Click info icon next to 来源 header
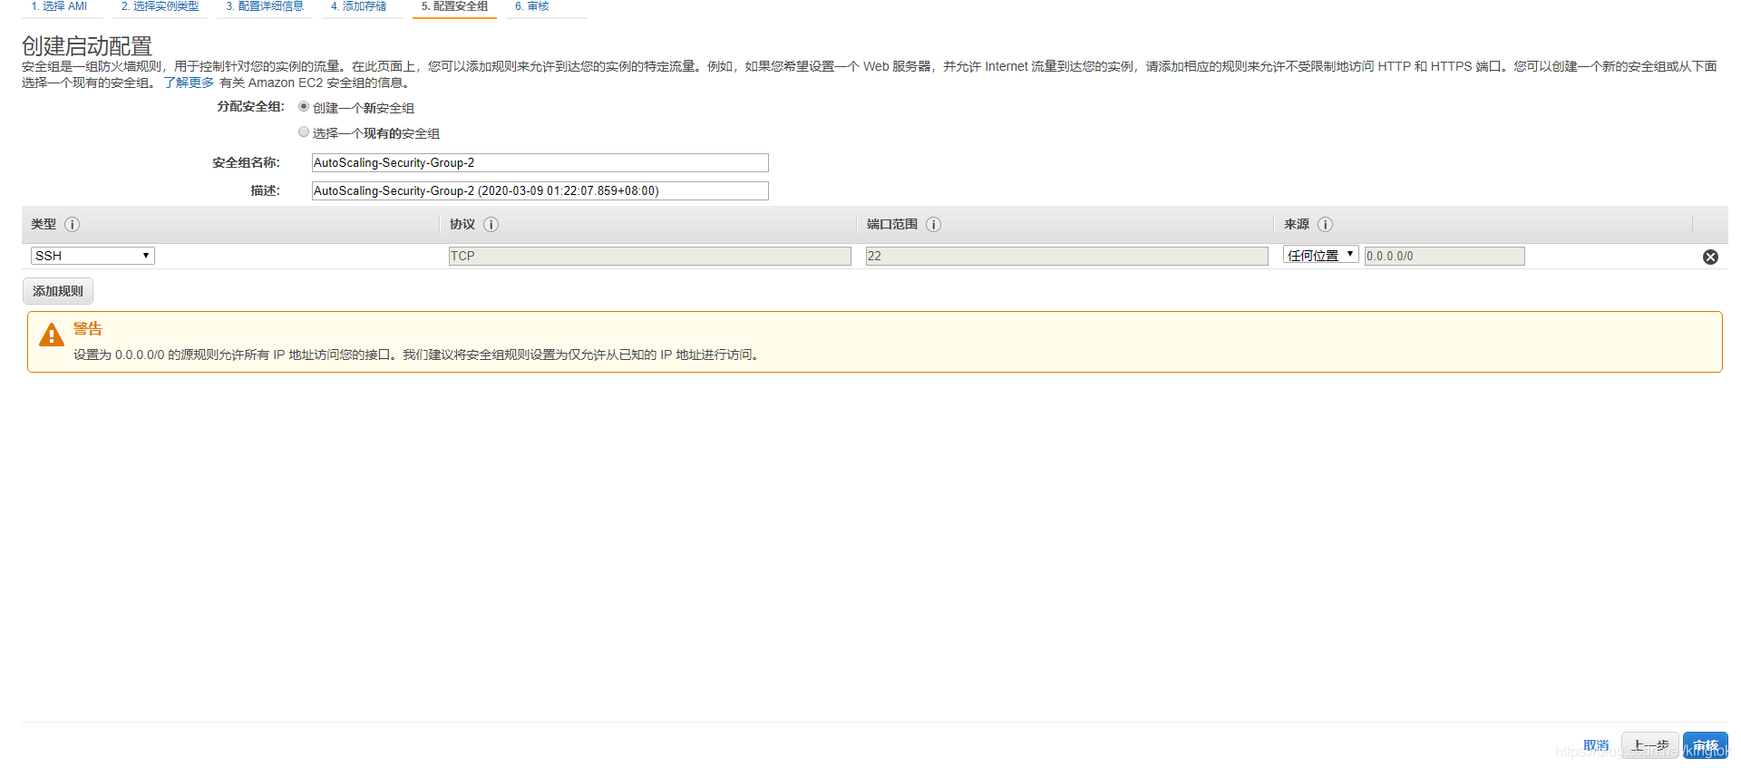The image size is (1741, 768). click(x=1326, y=224)
